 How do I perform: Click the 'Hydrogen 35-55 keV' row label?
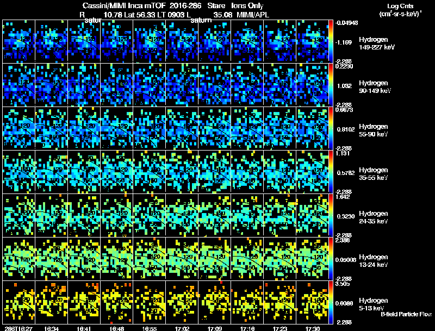click(x=374, y=174)
